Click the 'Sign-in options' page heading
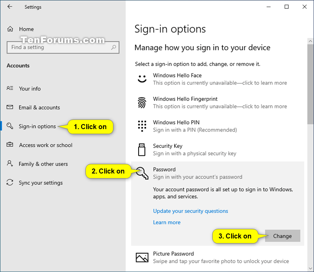Viewport: 314px width, 272px height. 170,29
